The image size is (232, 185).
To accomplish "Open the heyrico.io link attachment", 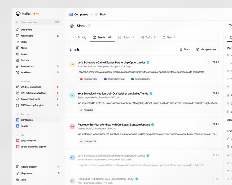I will point(86,110).
